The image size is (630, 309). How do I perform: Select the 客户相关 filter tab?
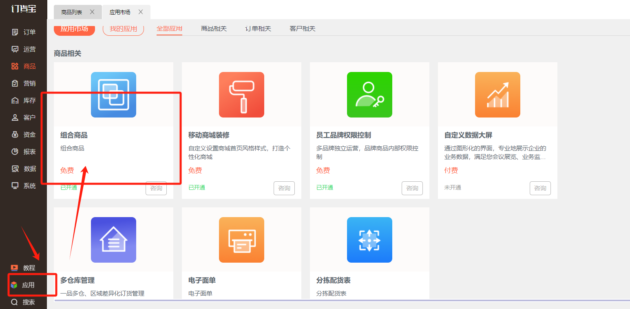tap(302, 29)
